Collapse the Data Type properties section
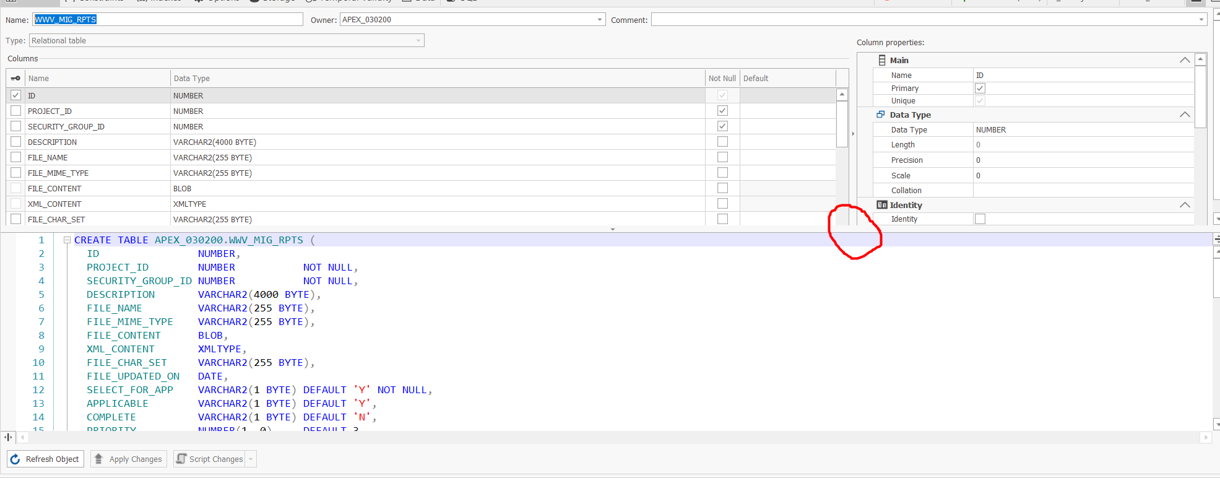Image resolution: width=1220 pixels, height=478 pixels. pyautogui.click(x=1185, y=115)
